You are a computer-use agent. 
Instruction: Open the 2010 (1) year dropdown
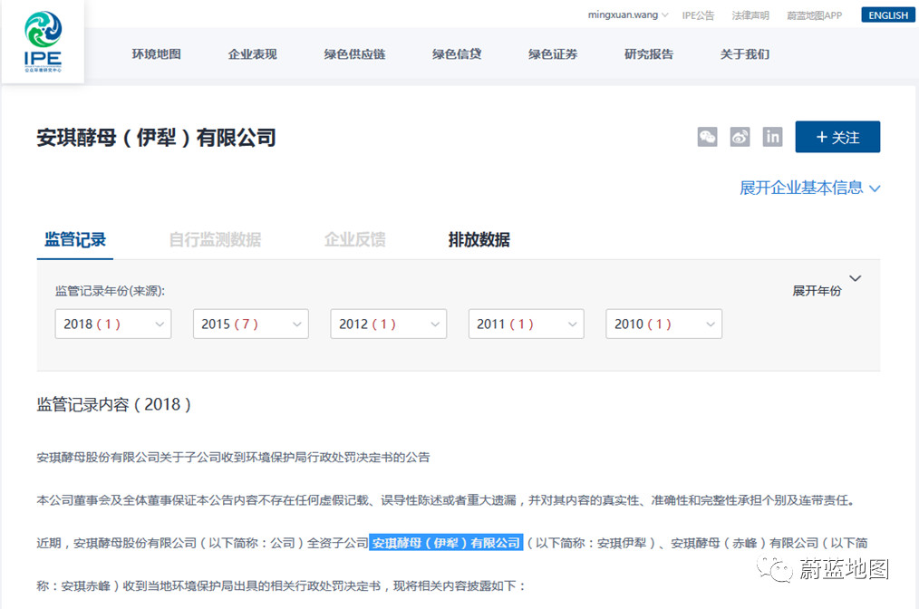coord(664,324)
